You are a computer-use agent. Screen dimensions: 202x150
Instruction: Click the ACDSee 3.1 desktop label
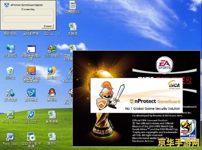52,34
